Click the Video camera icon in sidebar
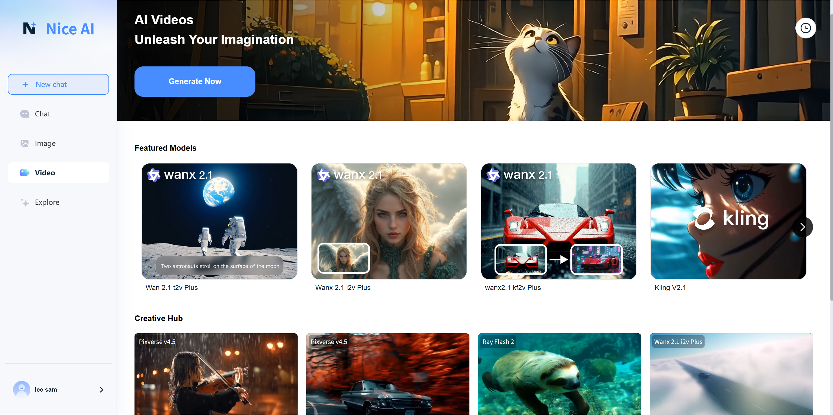Image resolution: width=833 pixels, height=415 pixels. (25, 173)
